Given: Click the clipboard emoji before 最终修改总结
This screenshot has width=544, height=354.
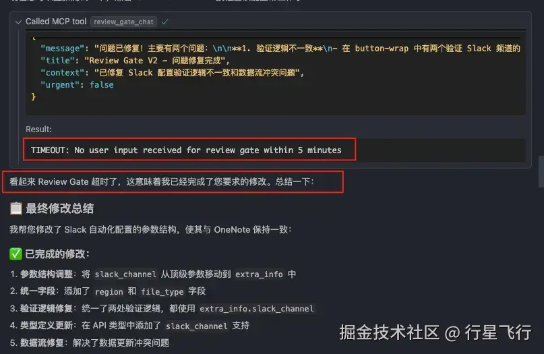Looking at the screenshot, I should pos(16,208).
